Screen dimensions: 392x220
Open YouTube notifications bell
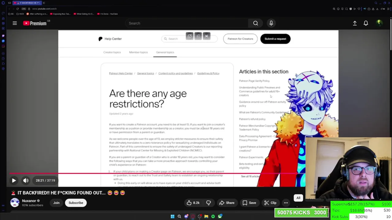pos(366,23)
